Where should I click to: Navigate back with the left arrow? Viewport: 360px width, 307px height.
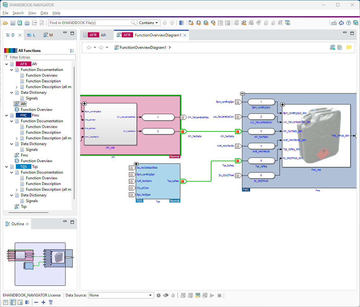(89, 48)
